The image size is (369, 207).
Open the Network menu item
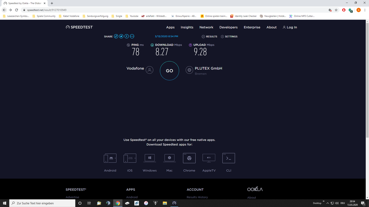coord(206,27)
